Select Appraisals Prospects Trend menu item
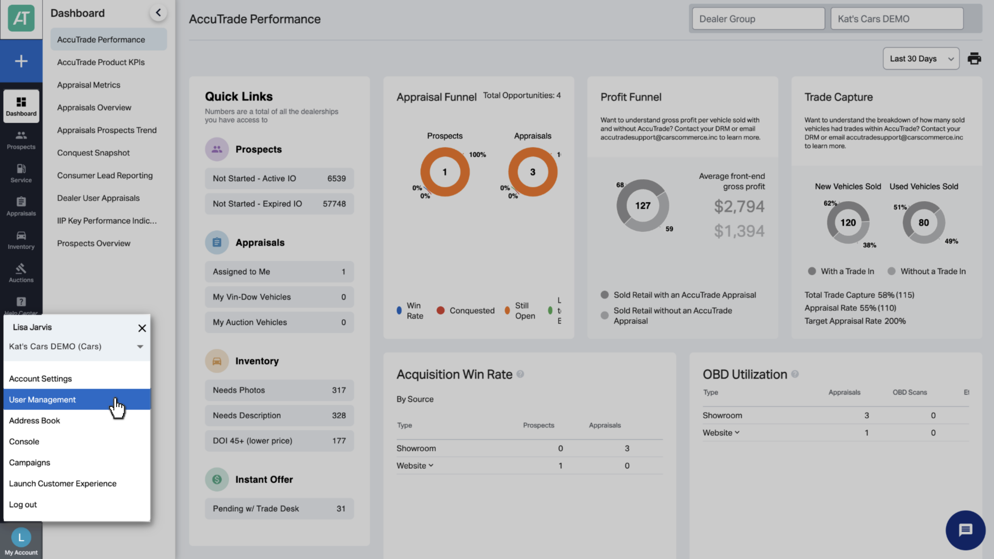This screenshot has height=559, width=994. click(109, 130)
